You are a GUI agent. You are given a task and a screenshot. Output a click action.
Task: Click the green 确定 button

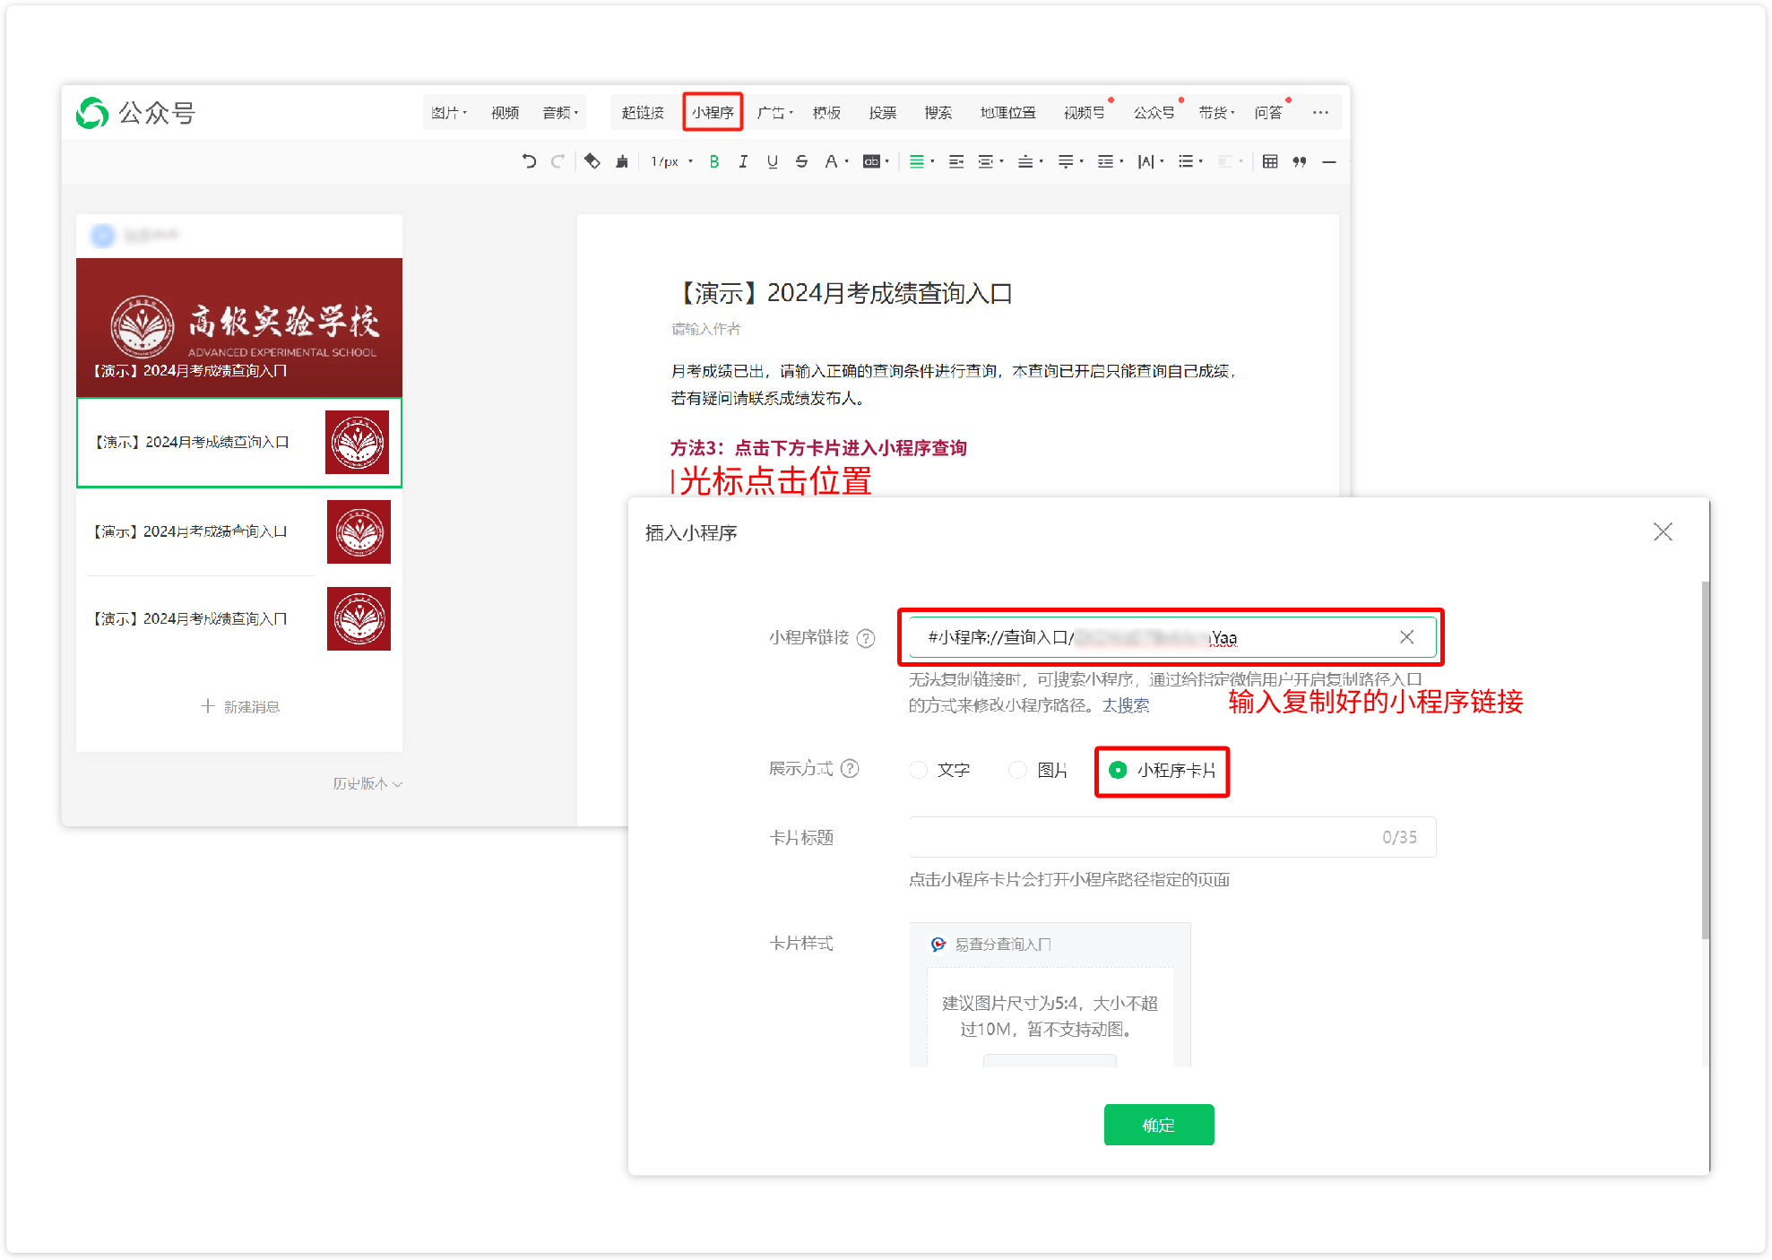[x=1158, y=1124]
